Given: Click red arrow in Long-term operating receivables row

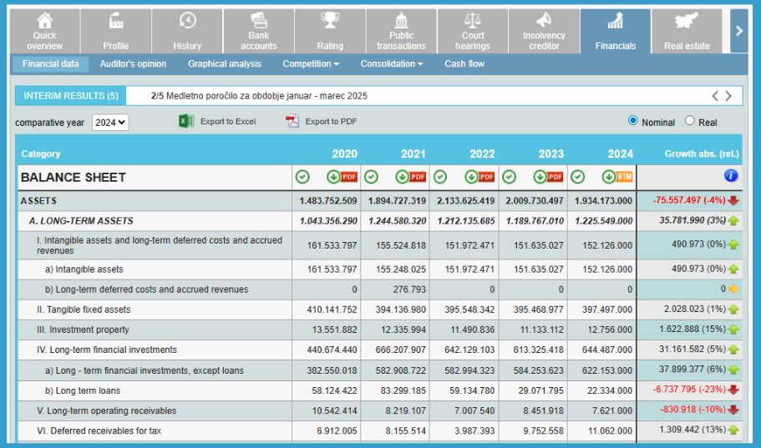Looking at the screenshot, I should (x=733, y=410).
